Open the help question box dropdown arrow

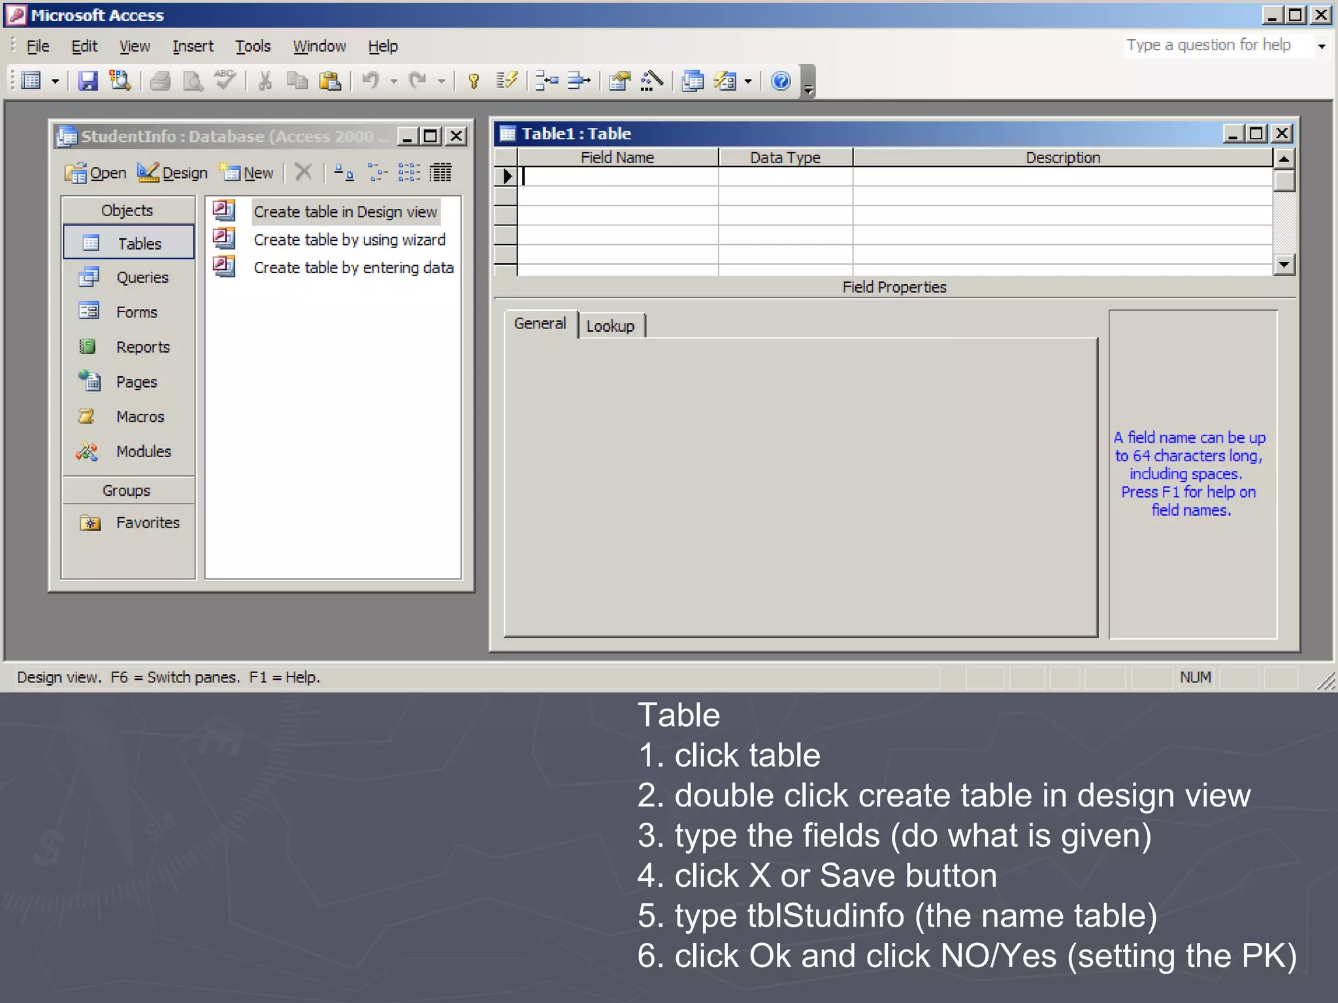tap(1322, 46)
